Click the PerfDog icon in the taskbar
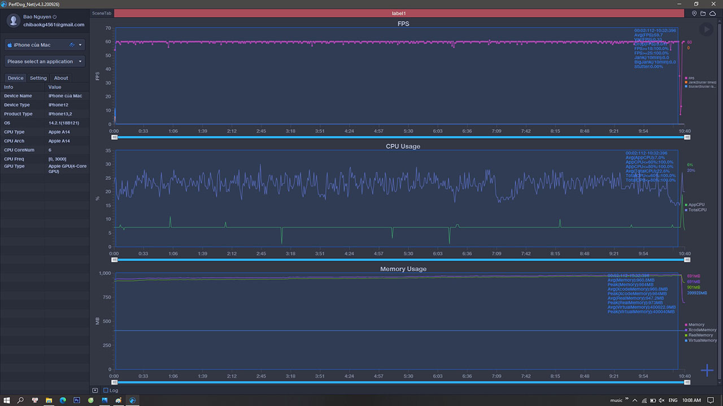Screen dimensions: 723x406 point(133,400)
